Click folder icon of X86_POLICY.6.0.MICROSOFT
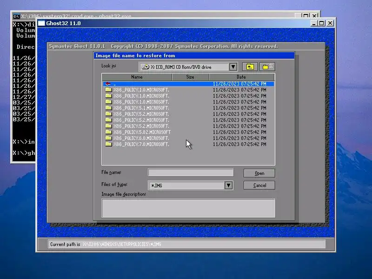372x279 pixels. coord(109,138)
